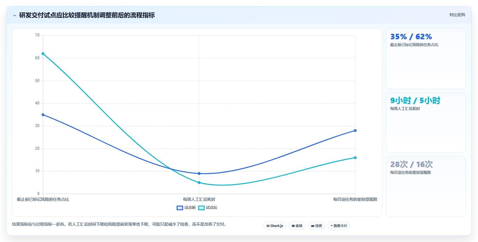This screenshot has width=478, height=242.
Task: Switch to the 数据卡片 view tab
Action: [x=339, y=226]
